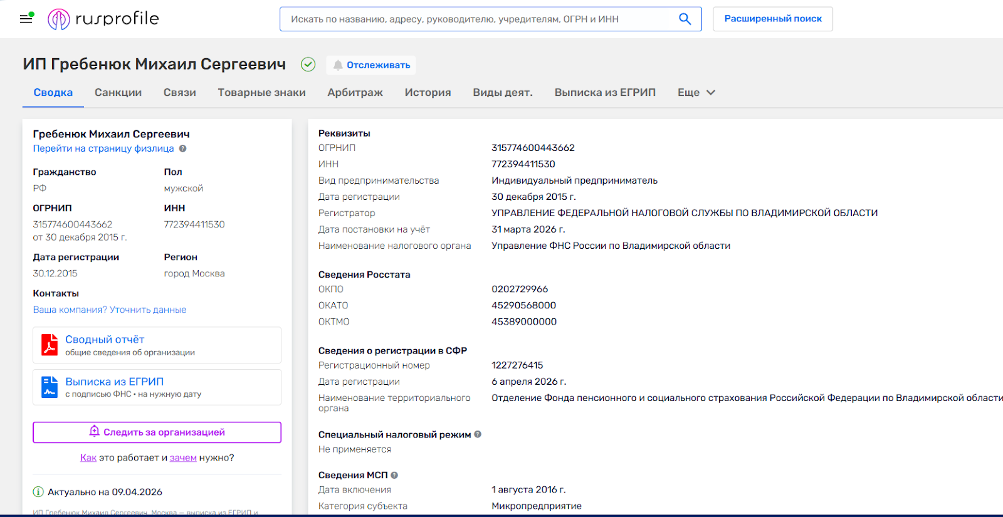Expand the Еще dropdown menu
The height and width of the screenshot is (517, 1003).
tap(696, 92)
